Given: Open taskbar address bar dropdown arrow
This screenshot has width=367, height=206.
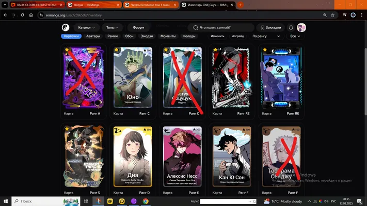Looking at the screenshot, I should click(250, 201).
